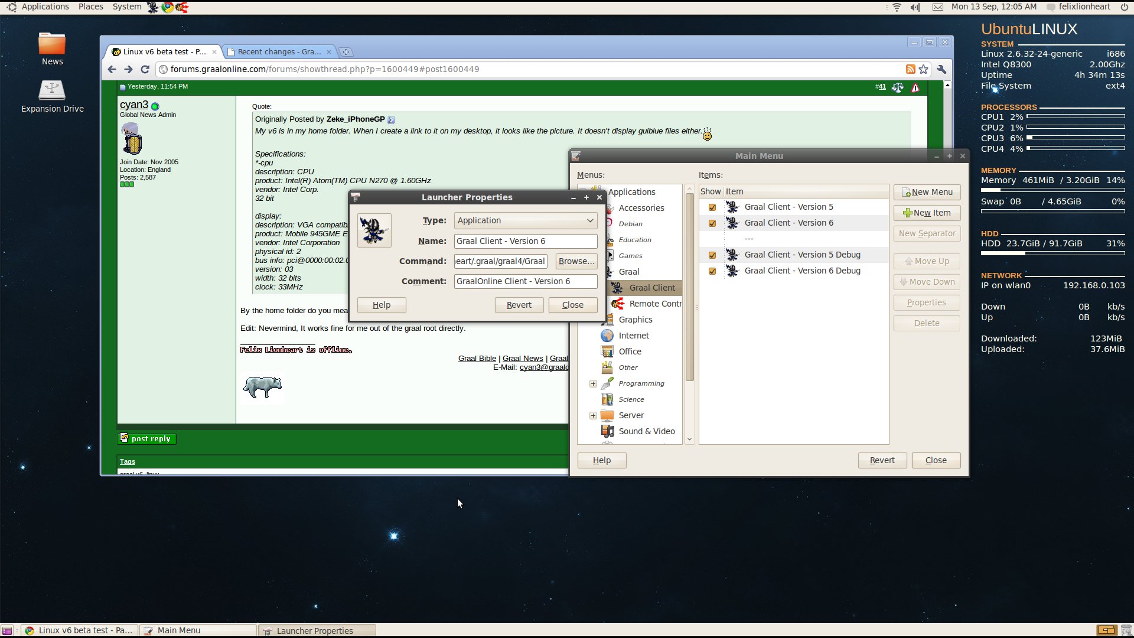Viewport: 1134px width, 638px height.
Task: Click the launcher icon image button
Action: click(374, 230)
